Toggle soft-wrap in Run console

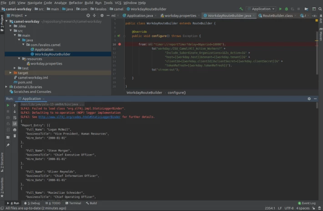click(15, 117)
